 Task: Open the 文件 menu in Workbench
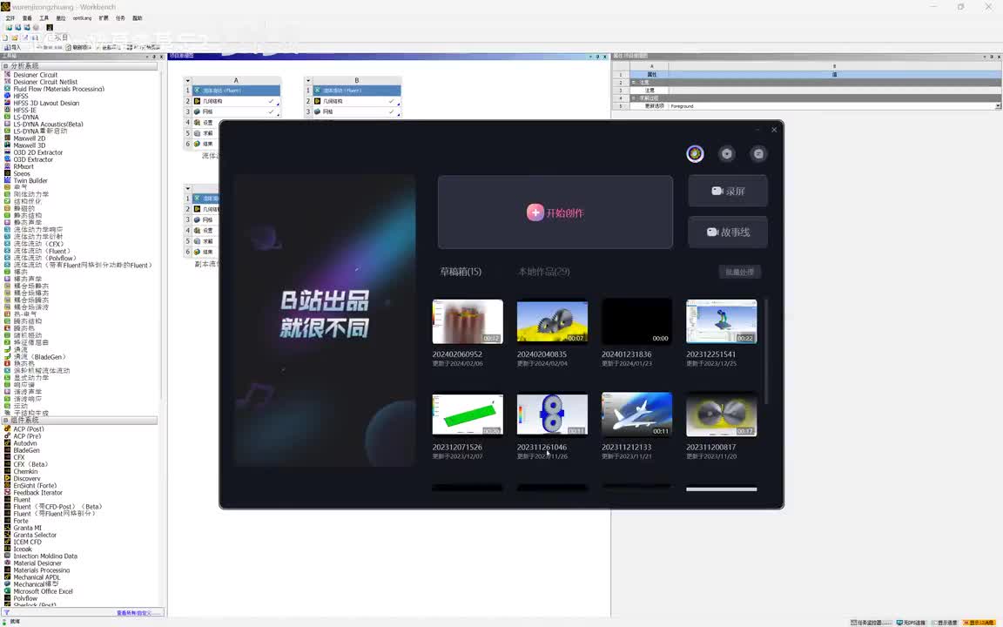pos(10,18)
